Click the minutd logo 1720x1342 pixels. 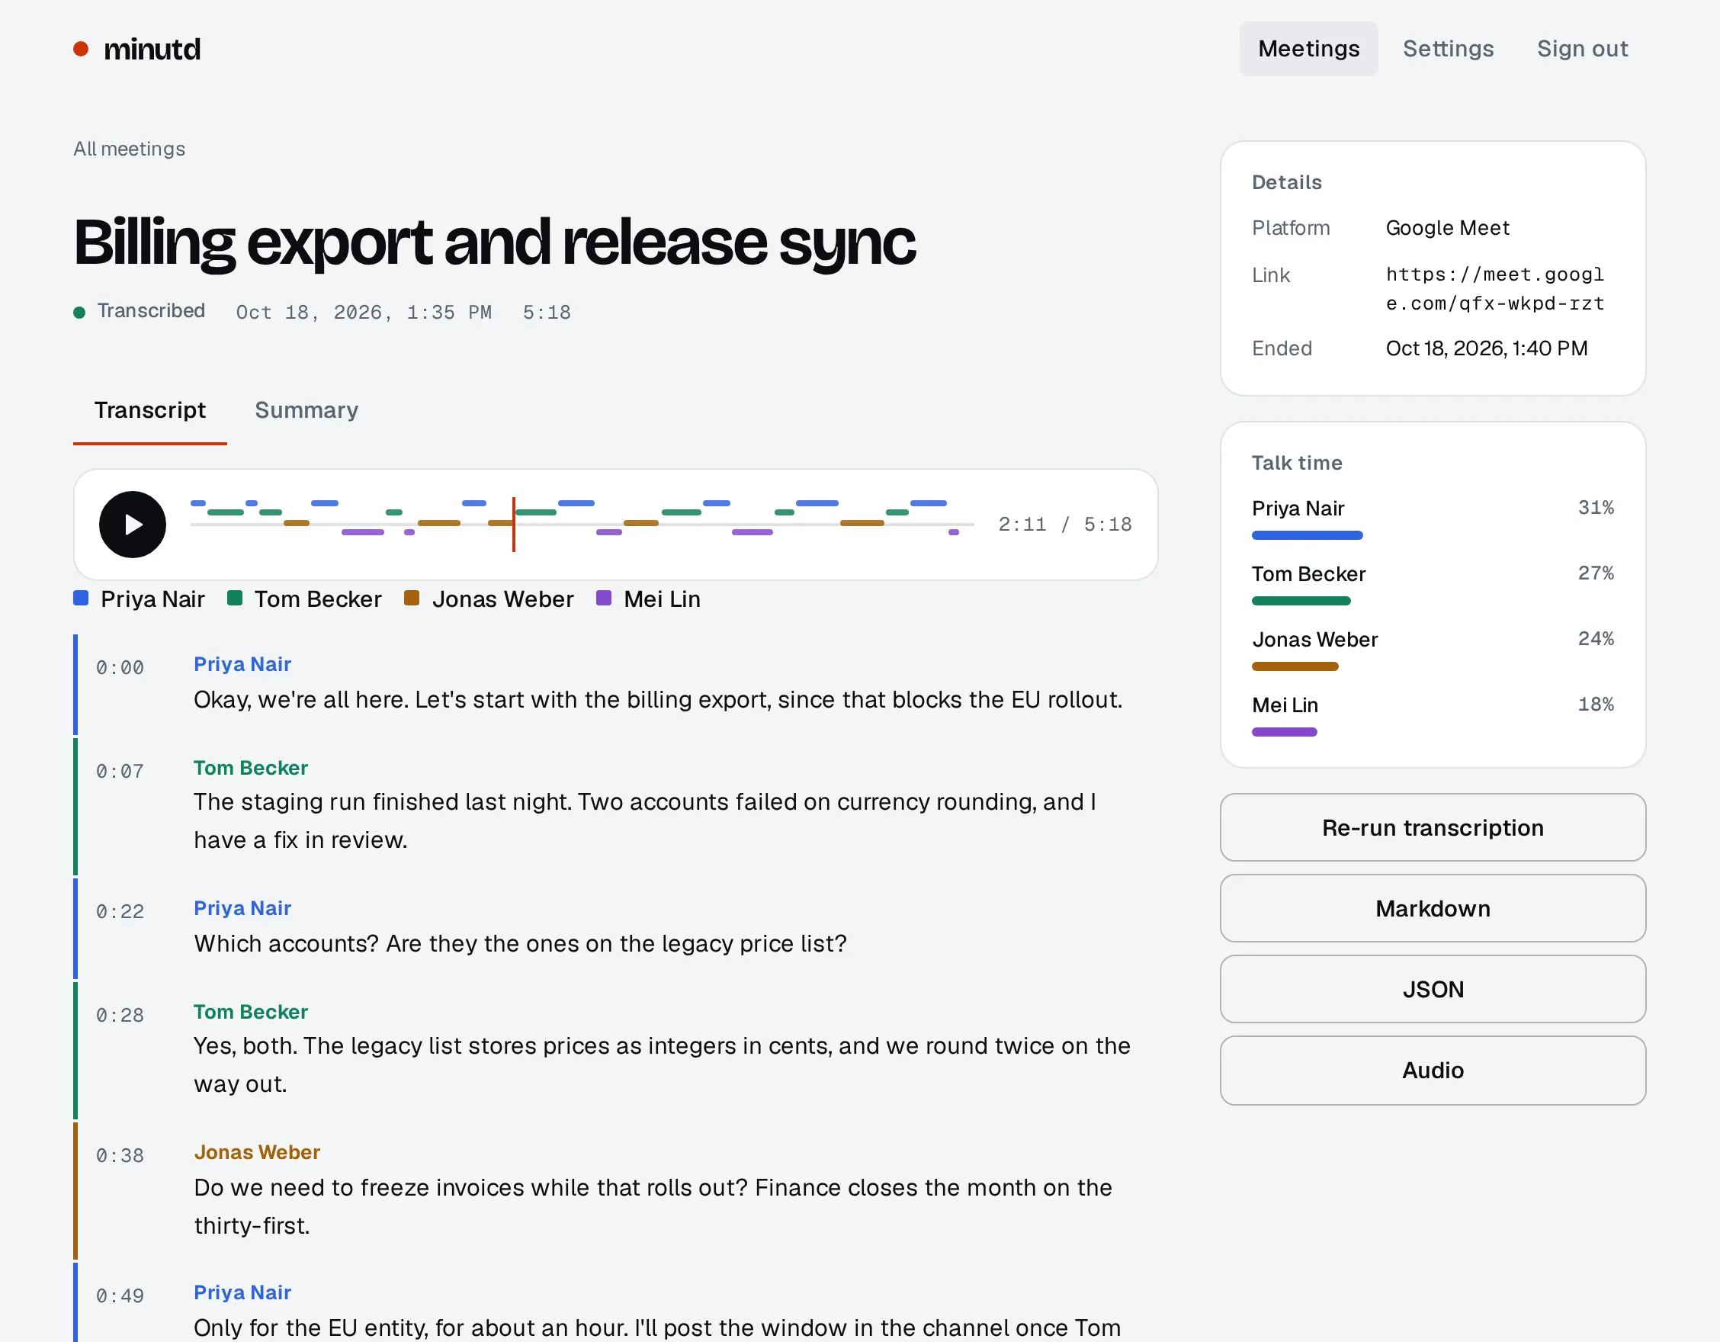coord(137,49)
